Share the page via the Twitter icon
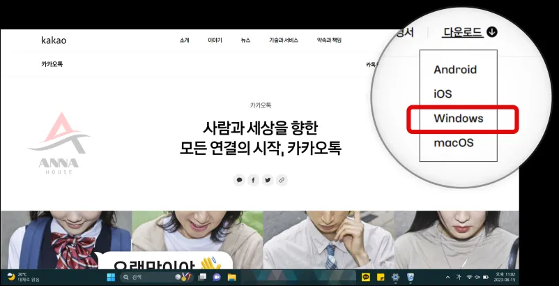The image size is (559, 286). tap(268, 180)
